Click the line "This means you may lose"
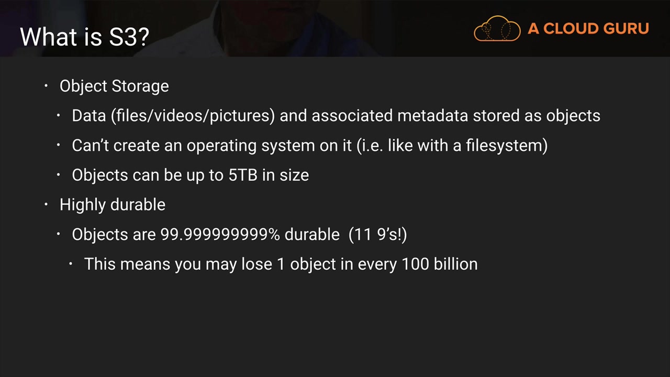The width and height of the screenshot is (670, 377). pyautogui.click(x=281, y=264)
